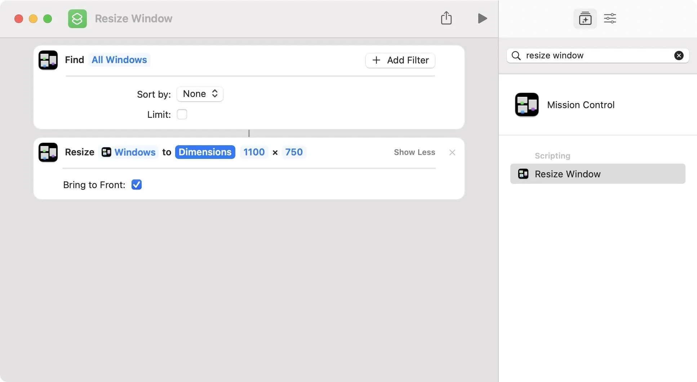Minimize the window with the yellow button
Image resolution: width=697 pixels, height=382 pixels.
click(33, 18)
